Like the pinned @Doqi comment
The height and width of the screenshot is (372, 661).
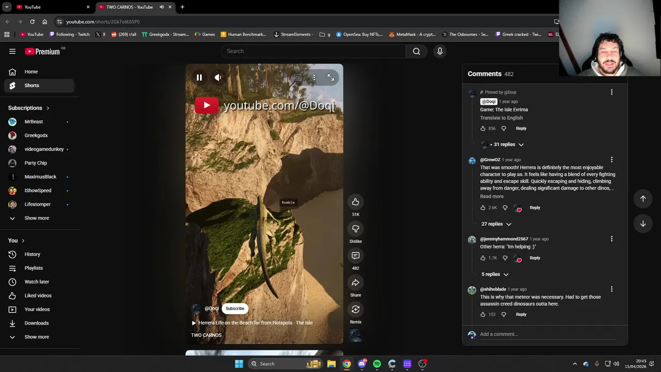click(x=483, y=129)
